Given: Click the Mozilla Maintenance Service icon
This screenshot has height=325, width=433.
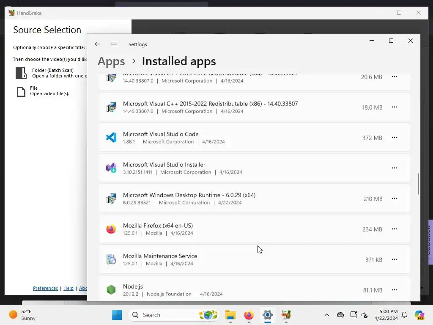Looking at the screenshot, I should tap(111, 259).
